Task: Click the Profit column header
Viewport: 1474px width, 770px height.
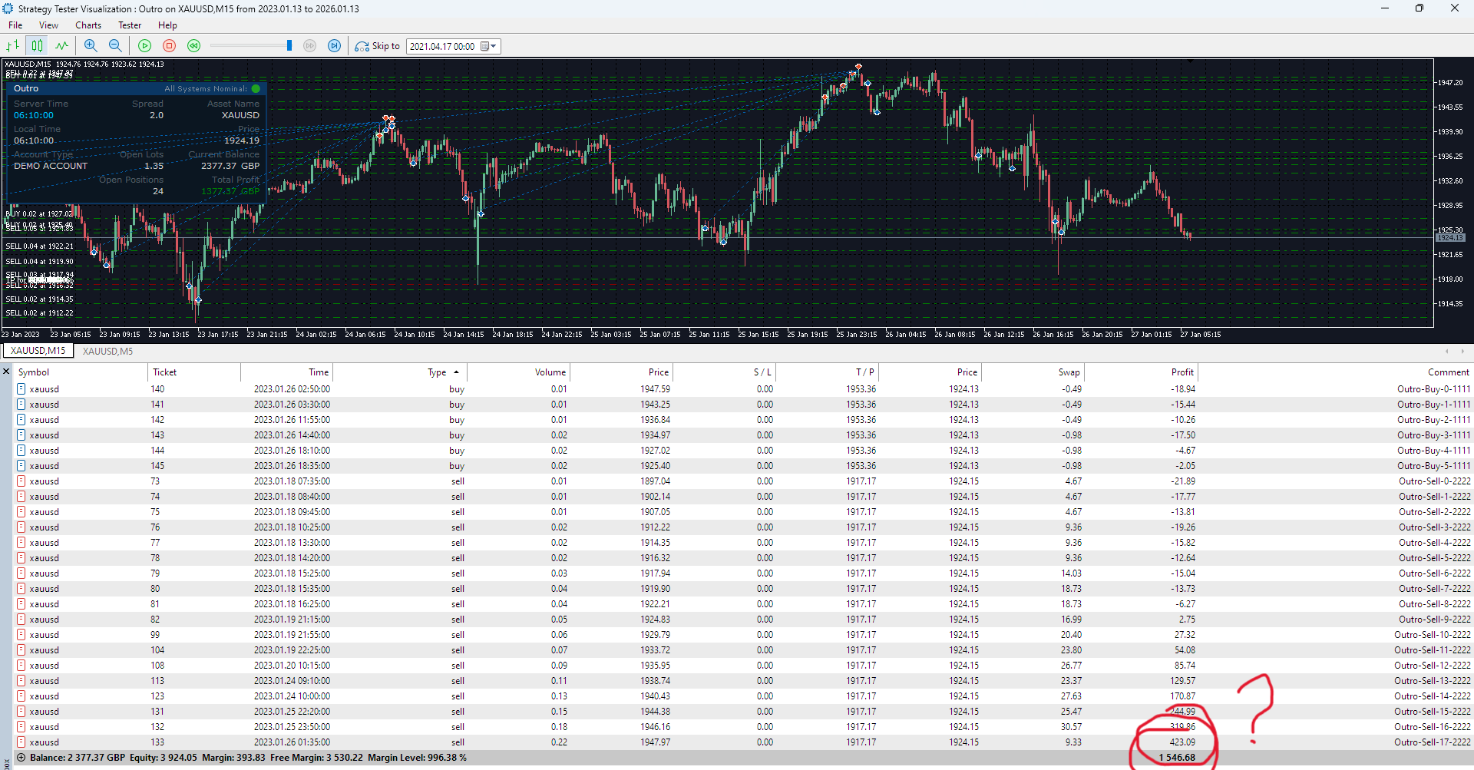Action: pyautogui.click(x=1182, y=372)
